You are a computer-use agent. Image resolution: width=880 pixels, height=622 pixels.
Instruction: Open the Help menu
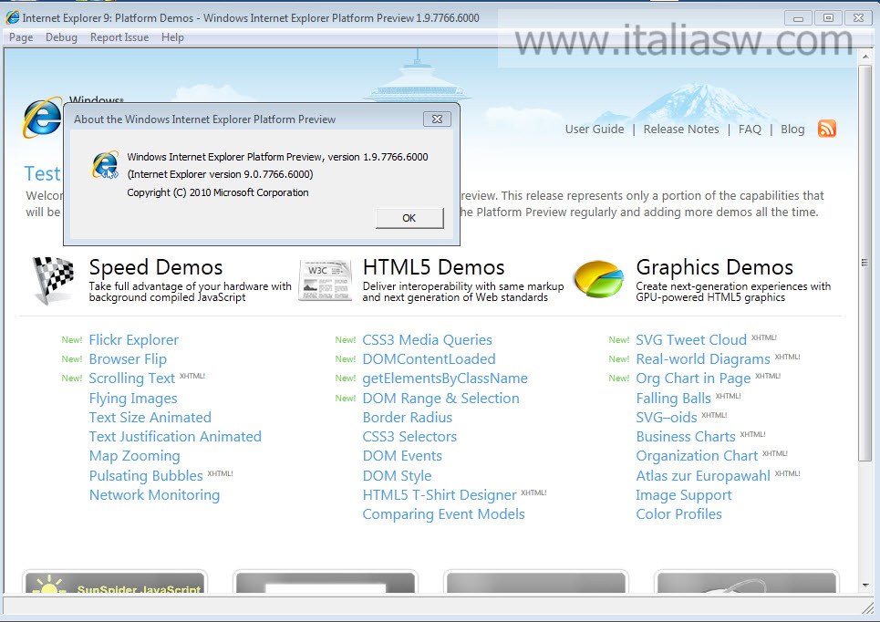(172, 37)
